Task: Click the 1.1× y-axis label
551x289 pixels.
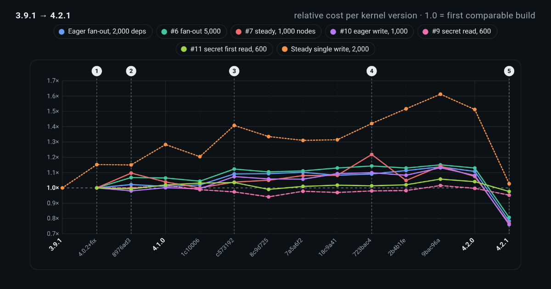Action: (x=53, y=172)
